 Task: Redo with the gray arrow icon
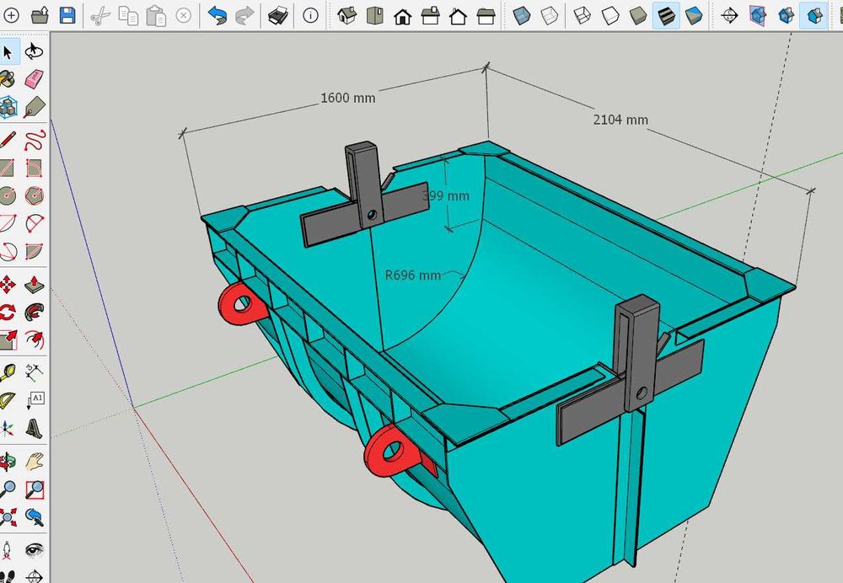[x=244, y=15]
